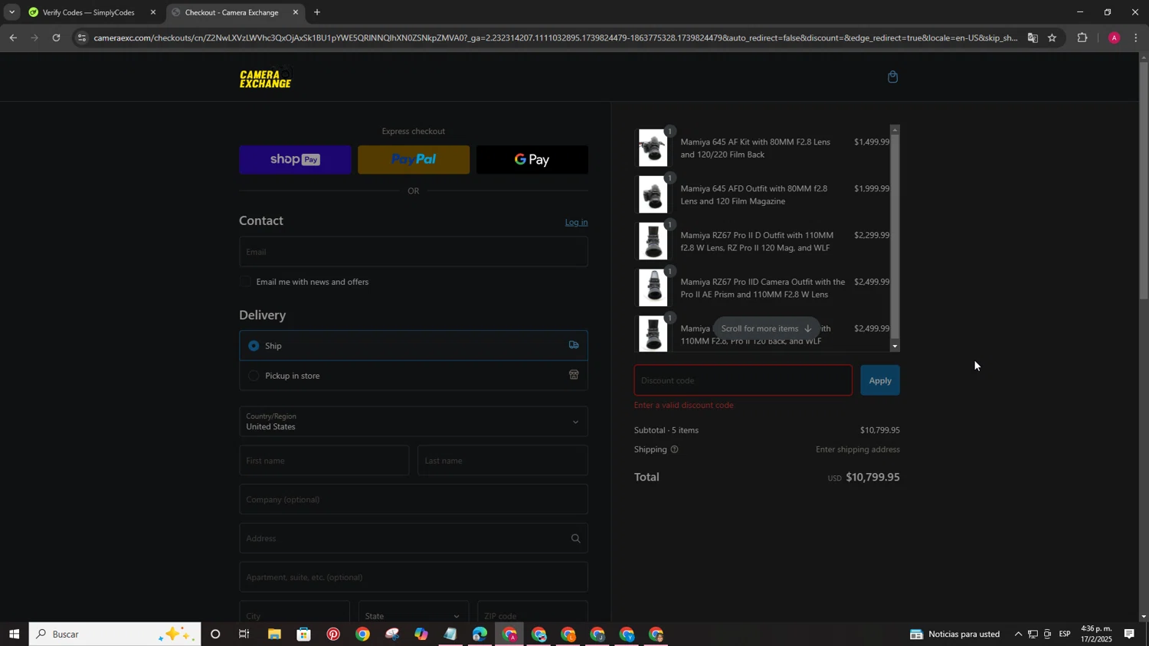The width and height of the screenshot is (1149, 646).
Task: Open the translate page icon
Action: point(1033,38)
